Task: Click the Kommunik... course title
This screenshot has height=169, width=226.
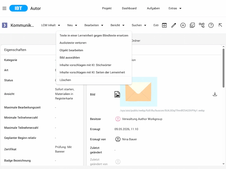Action: pos(22,25)
